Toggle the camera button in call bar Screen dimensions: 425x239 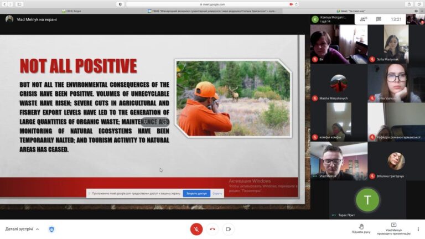[x=228, y=229]
